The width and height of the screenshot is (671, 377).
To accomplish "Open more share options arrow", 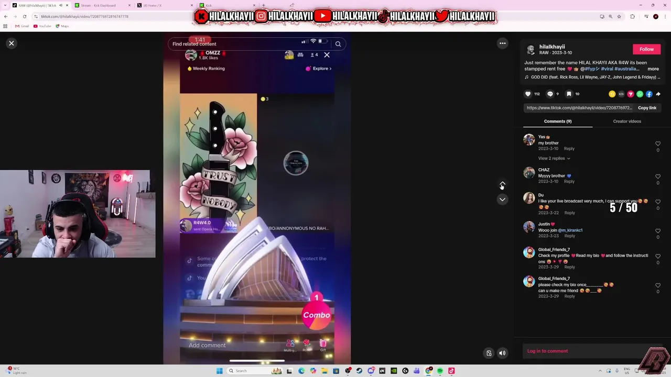I will tap(658, 94).
